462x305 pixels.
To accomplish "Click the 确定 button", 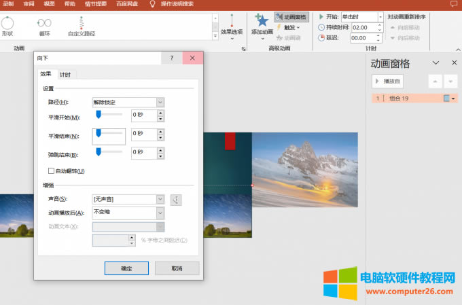I will pyautogui.click(x=126, y=268).
